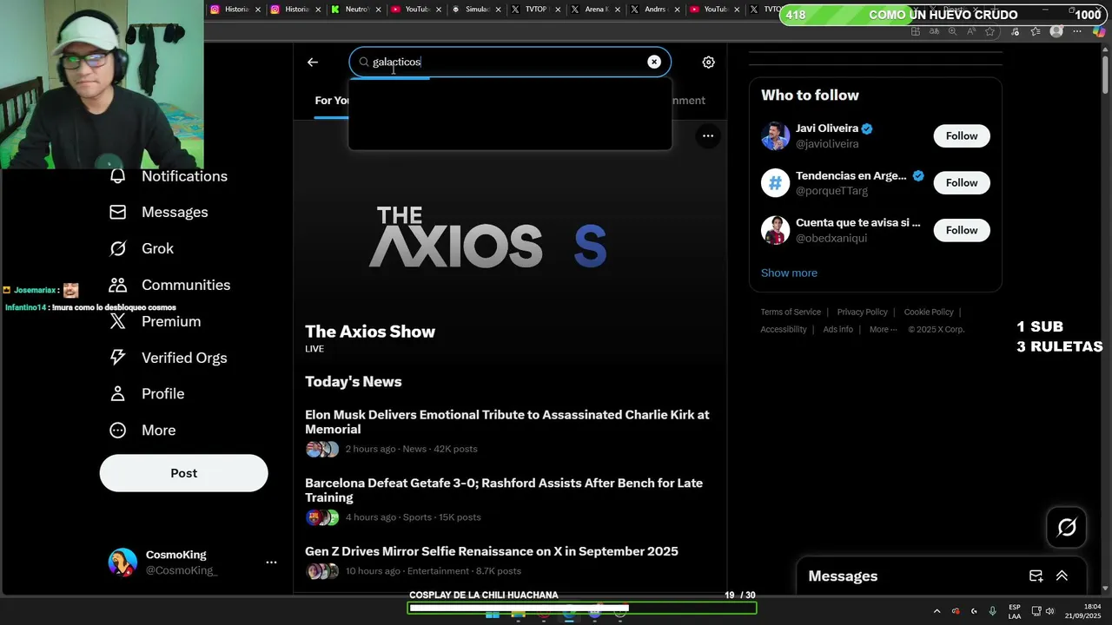The height and width of the screenshot is (625, 1112).
Task: Open the volume speaker icon in the tray
Action: 1049,611
